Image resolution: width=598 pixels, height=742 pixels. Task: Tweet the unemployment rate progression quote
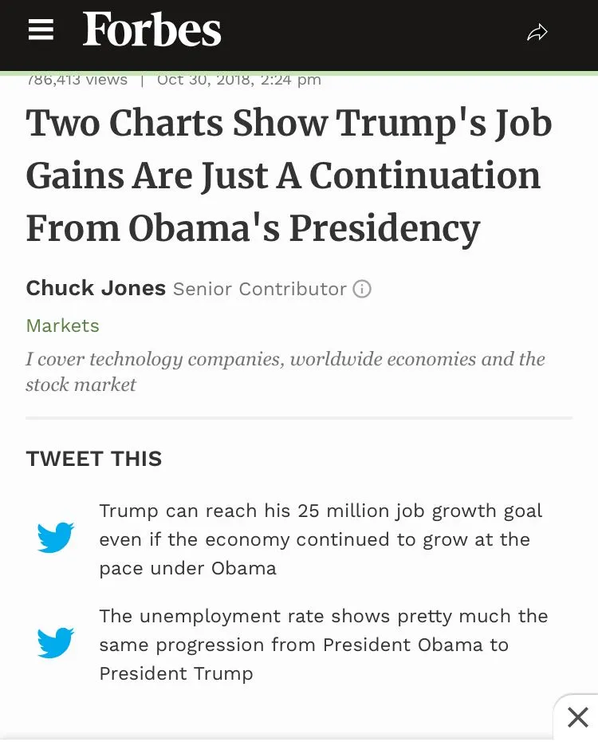[x=323, y=645]
